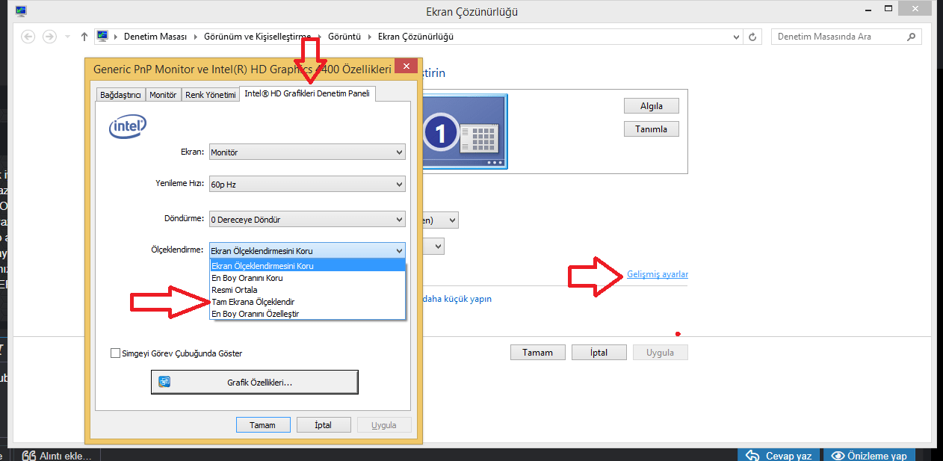Select Ekran Ölçeklendirmesini Koru option
Screen dimensions: 943x461
coord(307,266)
